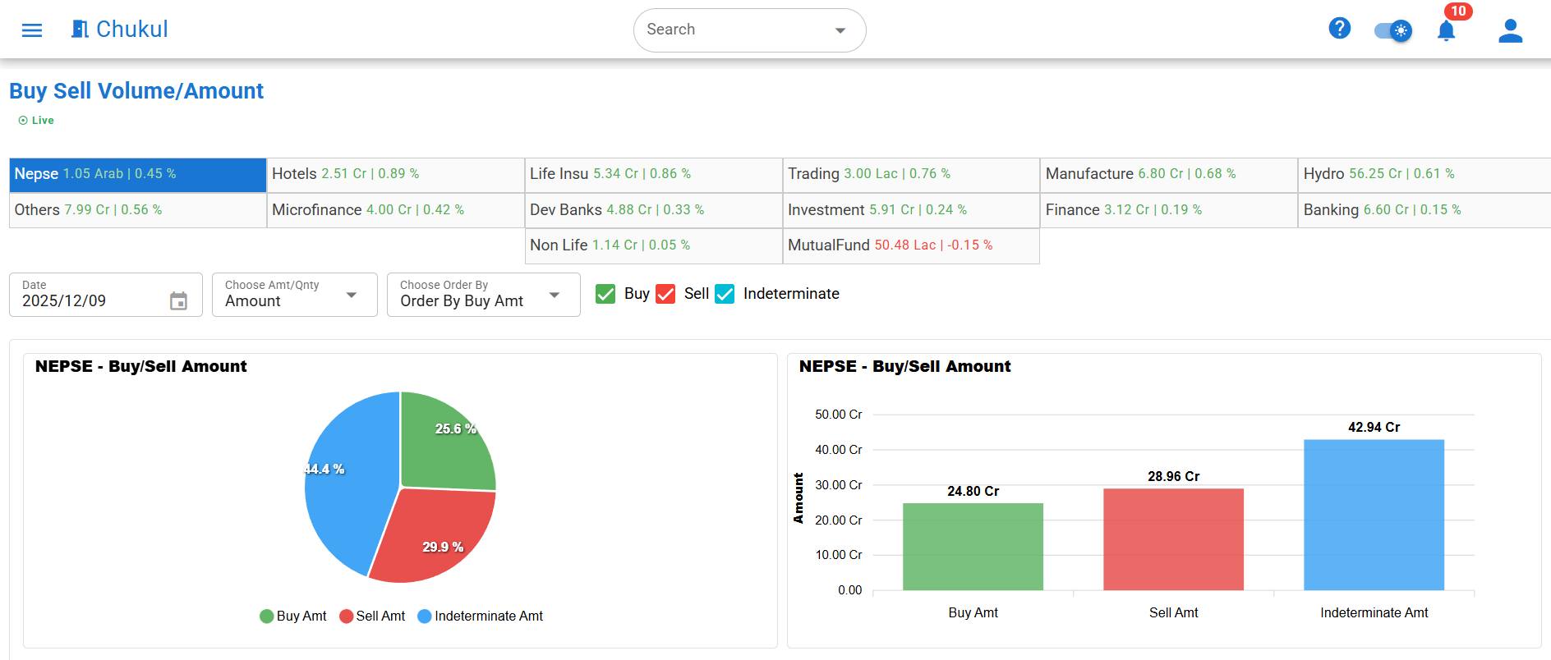Uncheck the Buy checkbox
This screenshot has height=660, width=1551.
click(605, 294)
